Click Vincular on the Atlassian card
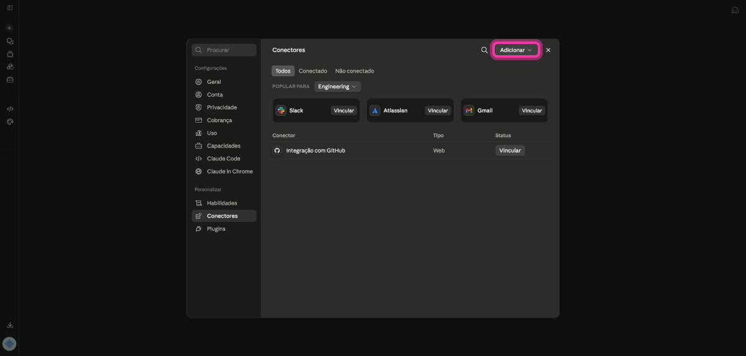 pyautogui.click(x=438, y=110)
